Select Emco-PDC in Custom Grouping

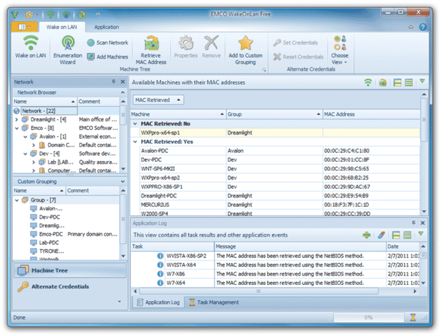tap(51, 234)
